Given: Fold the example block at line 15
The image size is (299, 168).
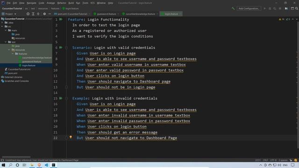Looking at the screenshot, I should tap(66, 98).
